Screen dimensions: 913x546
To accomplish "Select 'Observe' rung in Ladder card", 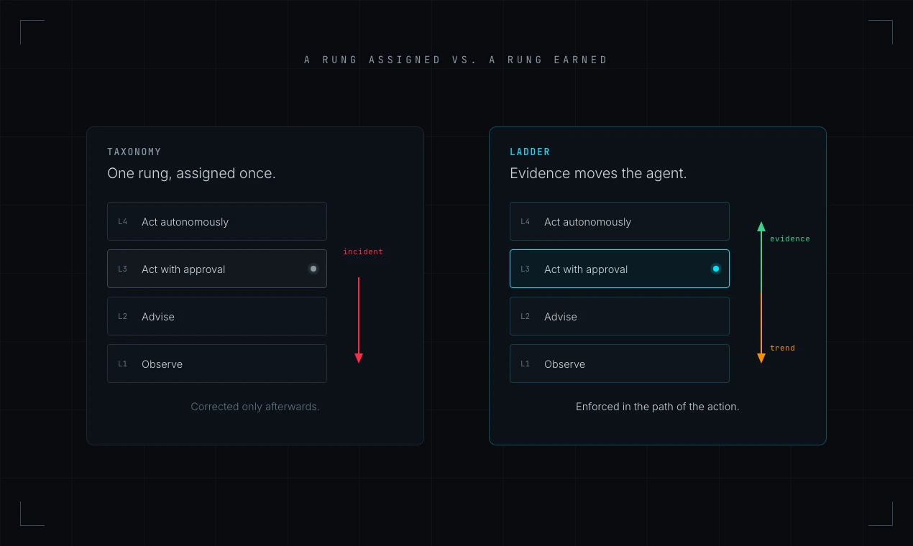I will pos(620,364).
